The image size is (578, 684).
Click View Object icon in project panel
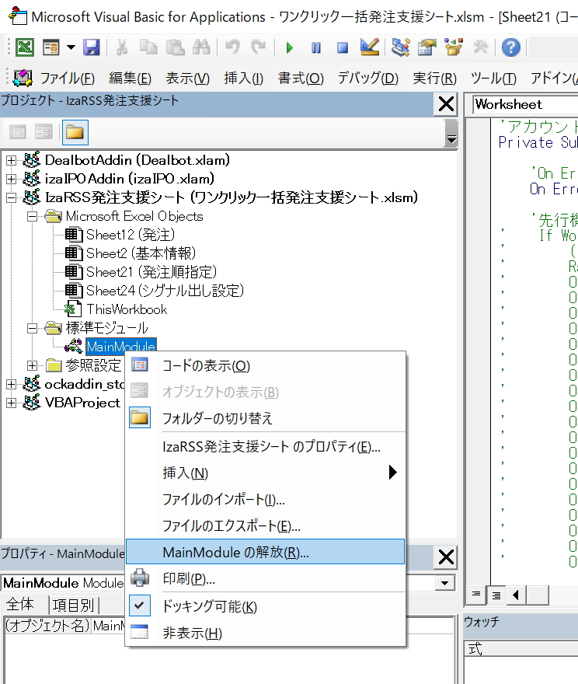[x=44, y=132]
